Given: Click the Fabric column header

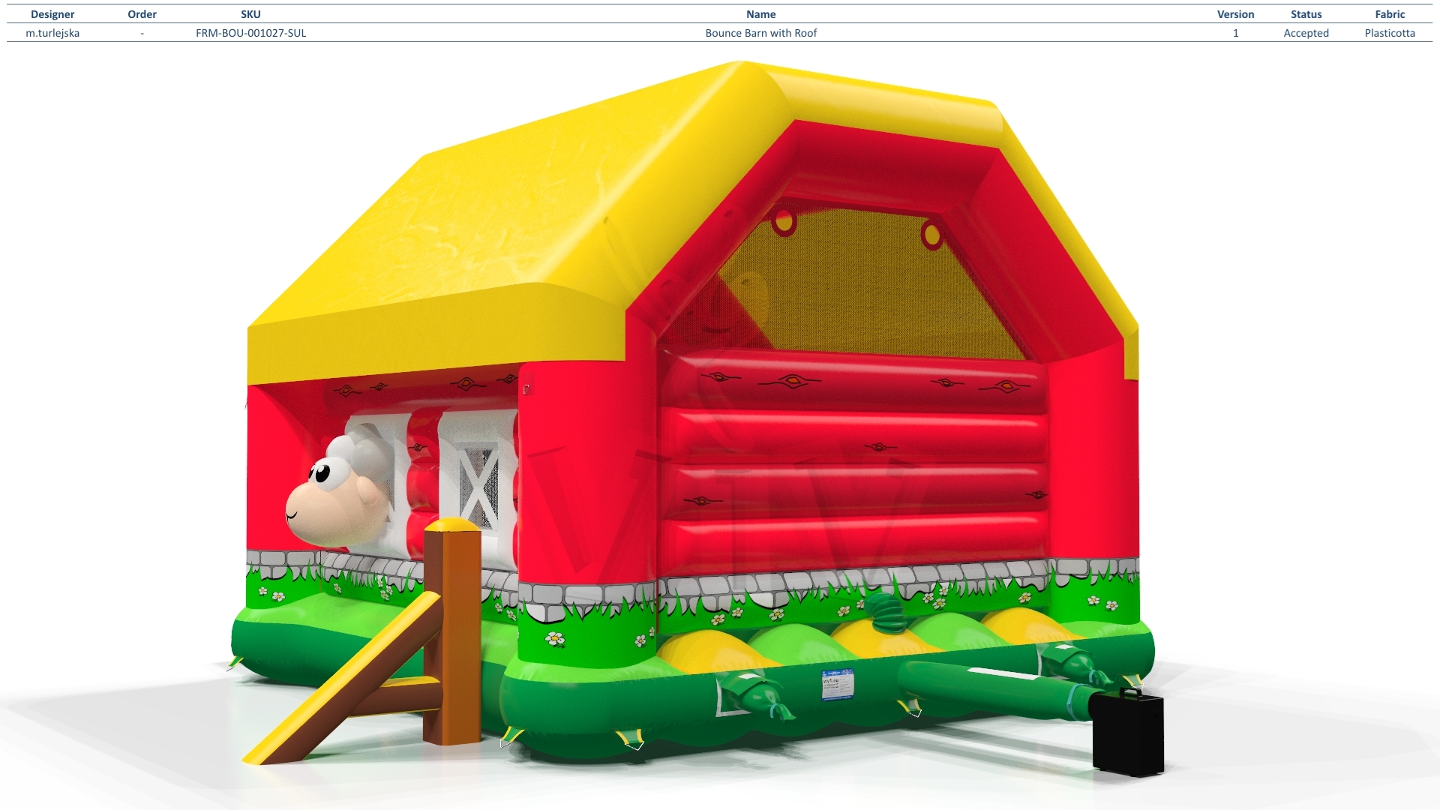Looking at the screenshot, I should (x=1390, y=14).
